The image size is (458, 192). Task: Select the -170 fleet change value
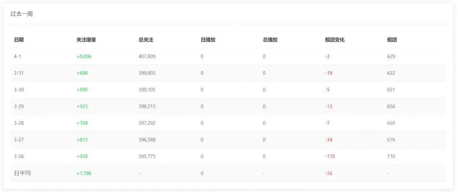(x=330, y=156)
